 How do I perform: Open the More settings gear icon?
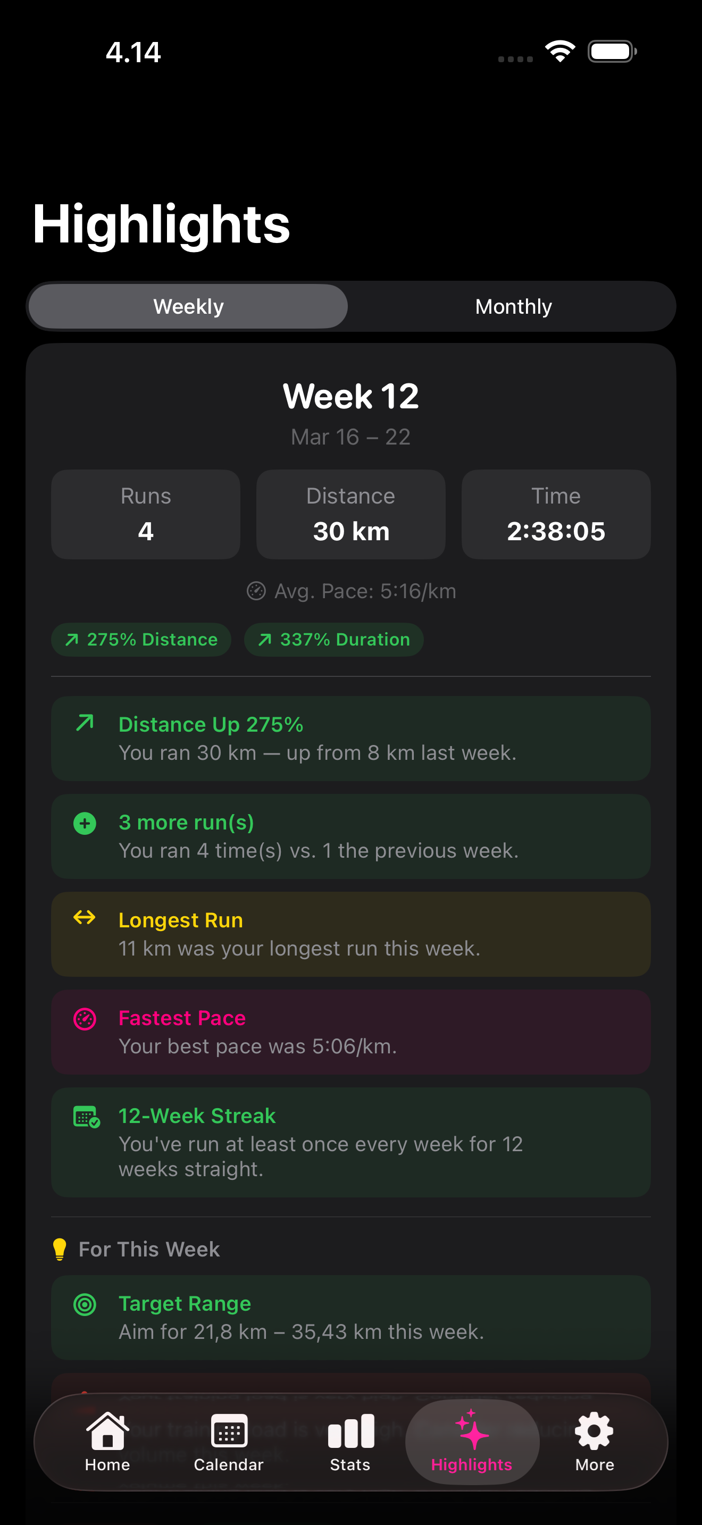click(594, 1431)
